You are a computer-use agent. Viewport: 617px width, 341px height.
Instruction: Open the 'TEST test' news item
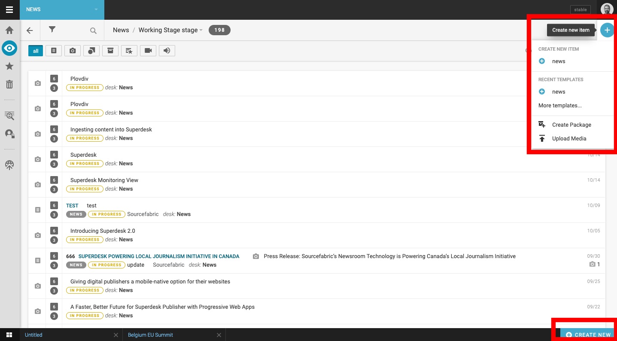tap(316, 210)
